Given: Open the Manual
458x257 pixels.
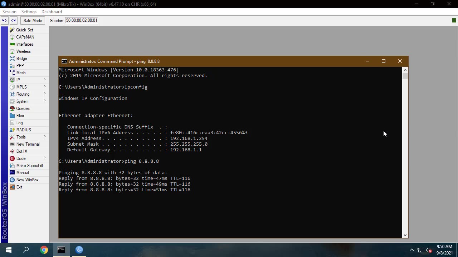Looking at the screenshot, I should coord(22,173).
